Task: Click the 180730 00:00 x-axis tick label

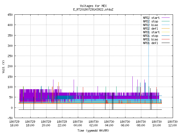Action: pos(78,124)
